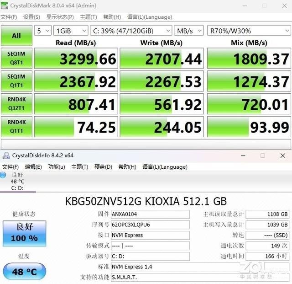The width and height of the screenshot is (292, 284).
Task: Expand the 1GiB test size dropdown
Action: tap(71, 31)
